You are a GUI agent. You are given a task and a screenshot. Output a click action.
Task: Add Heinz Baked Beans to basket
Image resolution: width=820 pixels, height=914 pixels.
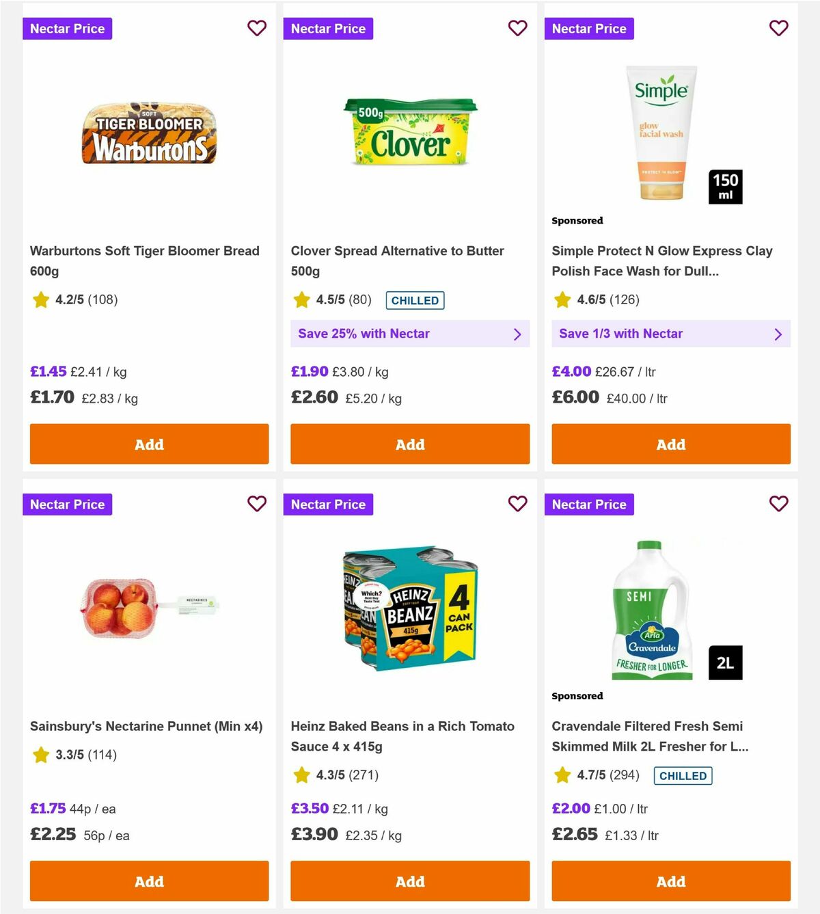tap(410, 881)
